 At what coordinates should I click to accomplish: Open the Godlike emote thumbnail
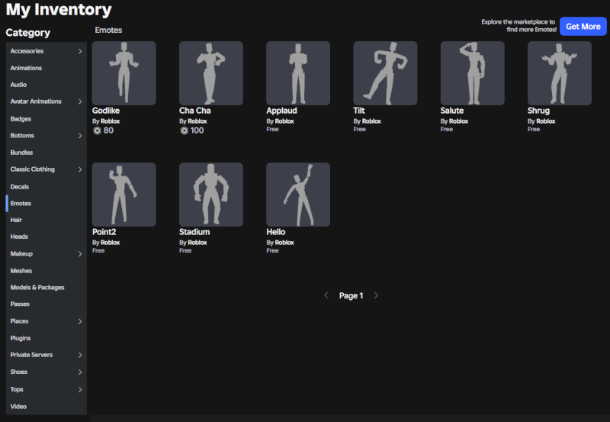click(x=124, y=73)
